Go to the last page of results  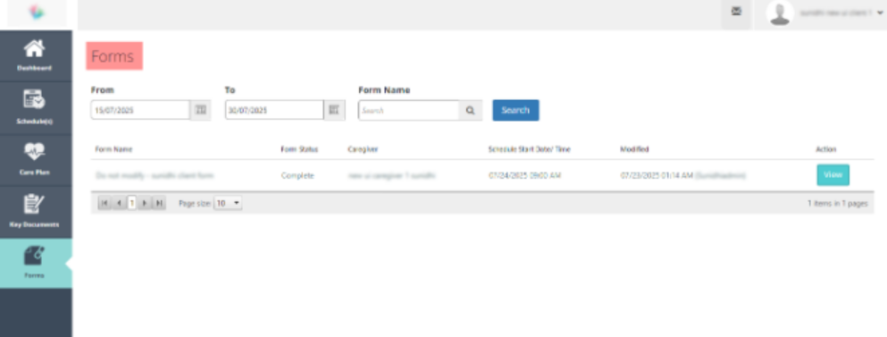coord(159,203)
